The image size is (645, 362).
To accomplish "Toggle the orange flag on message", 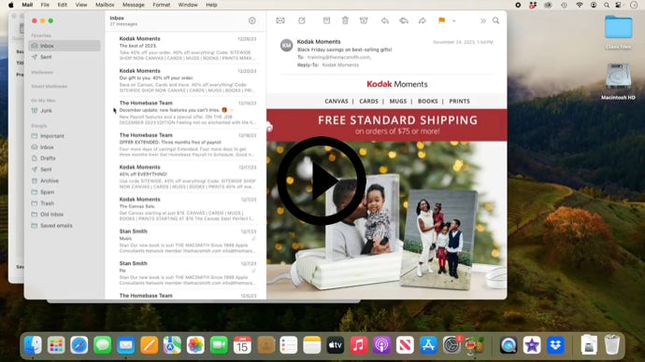I will (x=441, y=21).
